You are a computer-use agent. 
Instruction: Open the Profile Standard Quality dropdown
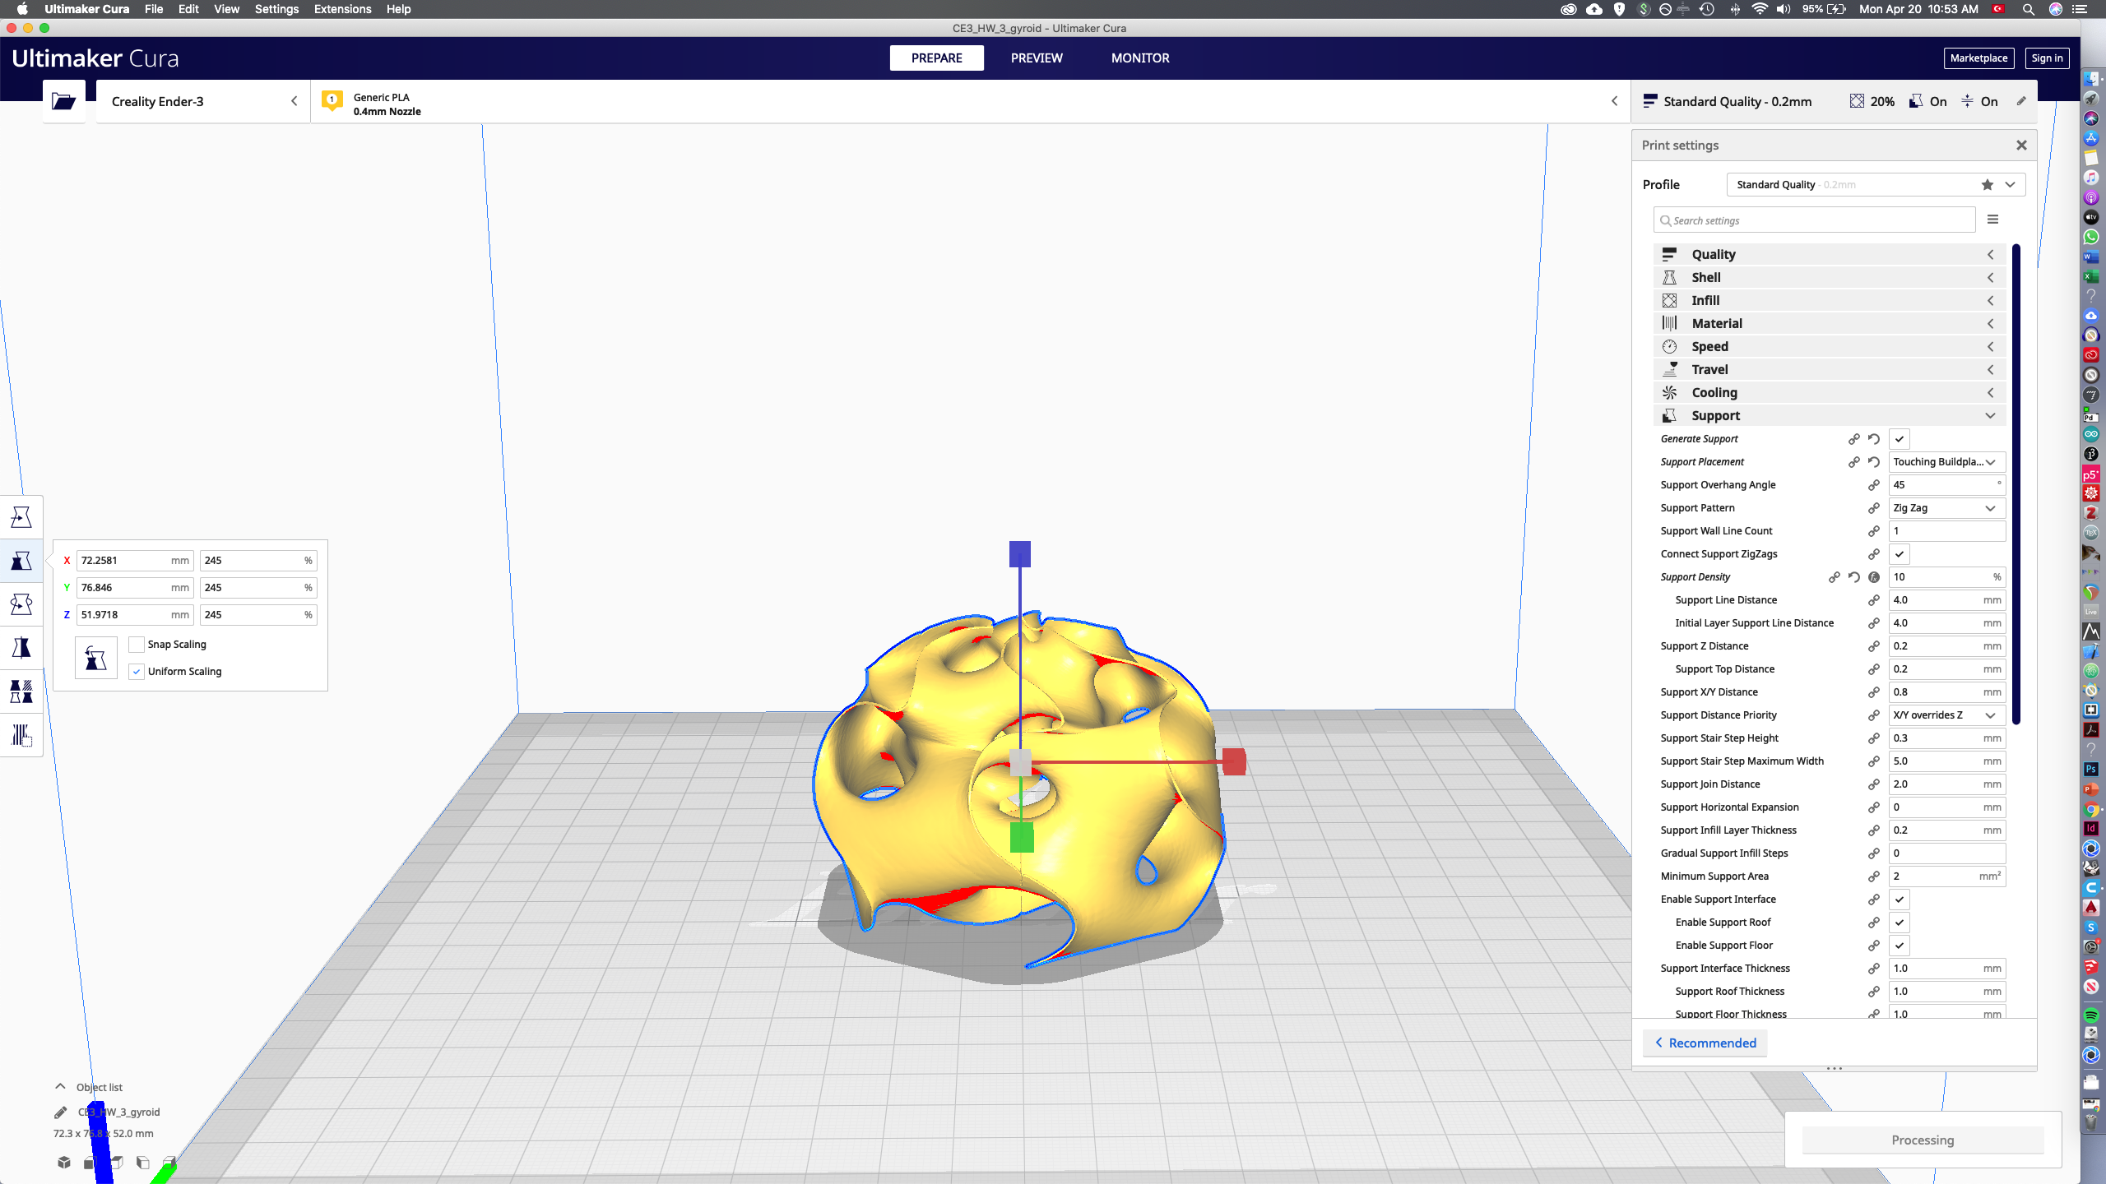(1876, 185)
